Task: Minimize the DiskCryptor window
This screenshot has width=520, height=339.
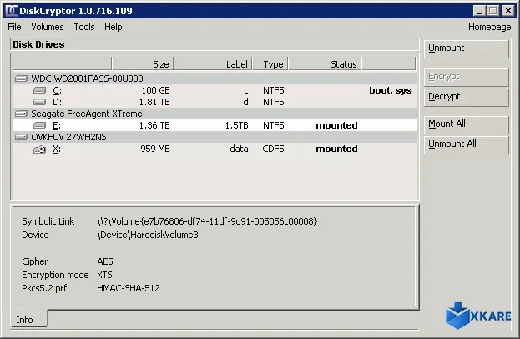Action: (479, 11)
